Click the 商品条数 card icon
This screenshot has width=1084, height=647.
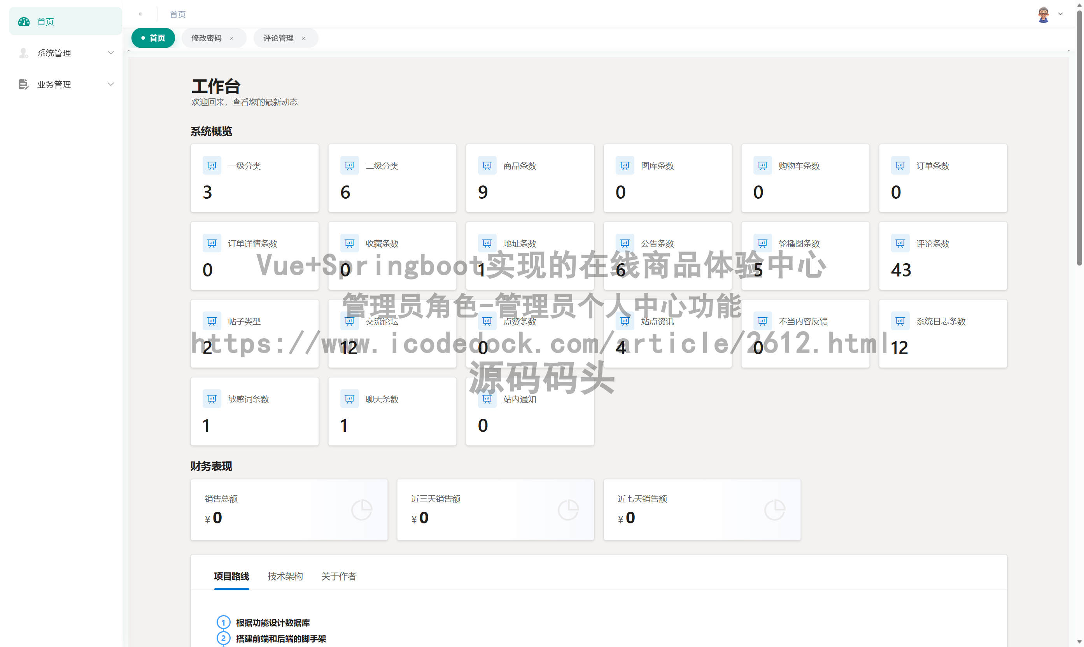coord(487,165)
